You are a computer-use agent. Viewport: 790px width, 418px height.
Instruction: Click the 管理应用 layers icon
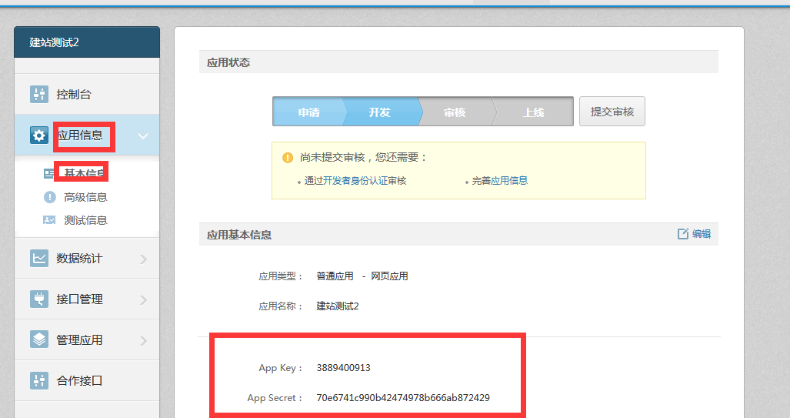(38, 339)
